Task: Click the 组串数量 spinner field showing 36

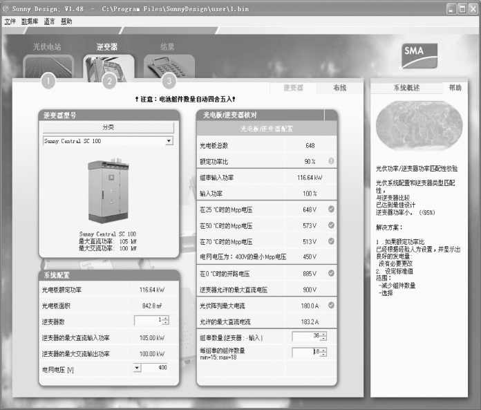Action: click(x=309, y=336)
